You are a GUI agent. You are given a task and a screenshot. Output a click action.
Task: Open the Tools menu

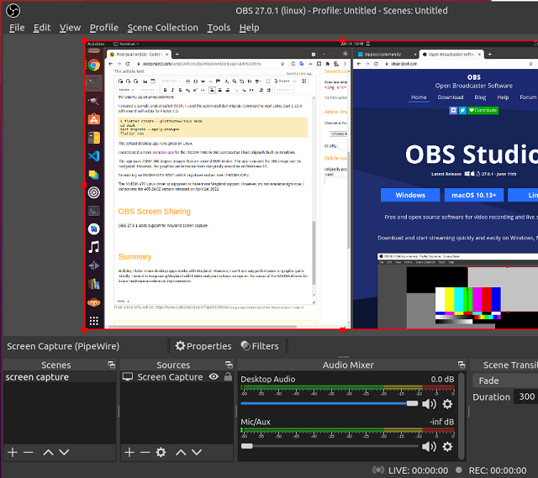click(x=219, y=28)
